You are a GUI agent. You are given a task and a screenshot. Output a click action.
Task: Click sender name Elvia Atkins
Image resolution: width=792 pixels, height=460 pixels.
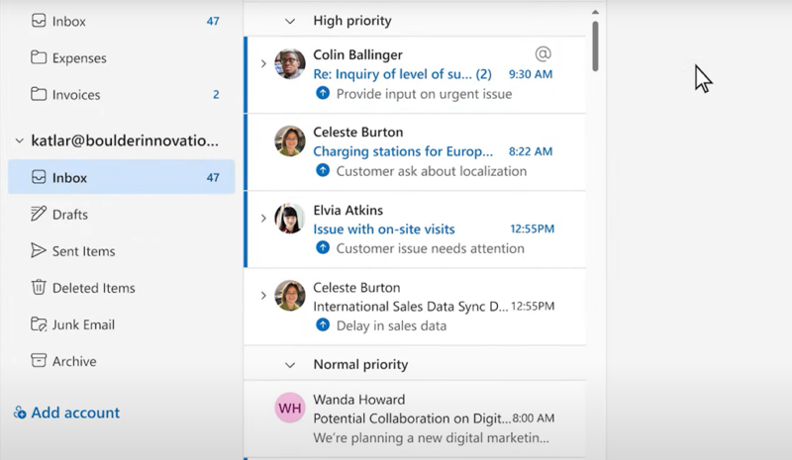click(348, 210)
